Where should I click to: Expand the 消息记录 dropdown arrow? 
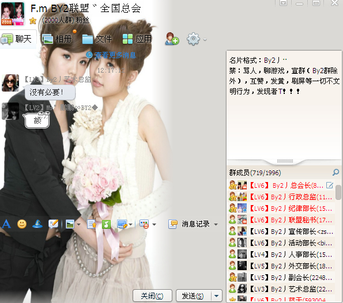point(216,224)
